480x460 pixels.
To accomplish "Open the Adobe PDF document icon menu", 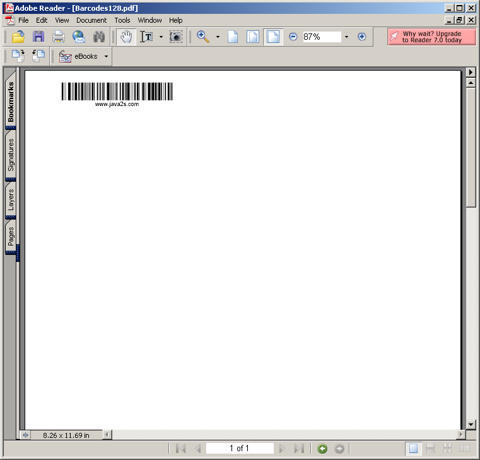I will tap(10, 20).
